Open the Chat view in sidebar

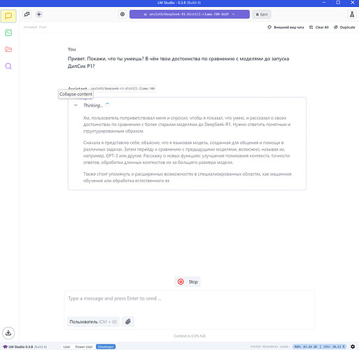(8, 16)
